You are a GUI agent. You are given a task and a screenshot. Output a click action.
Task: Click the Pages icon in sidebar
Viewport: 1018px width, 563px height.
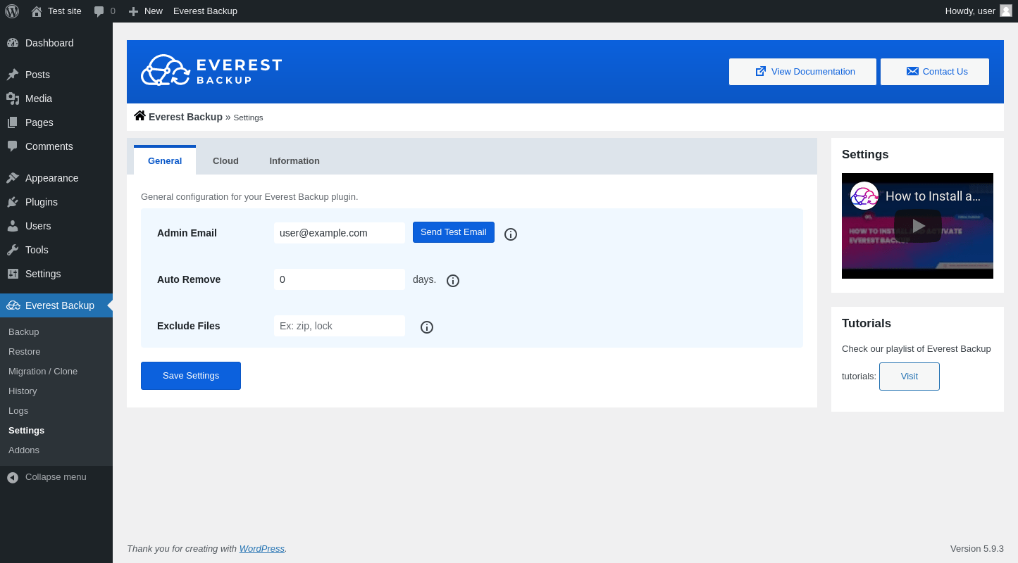point(13,122)
